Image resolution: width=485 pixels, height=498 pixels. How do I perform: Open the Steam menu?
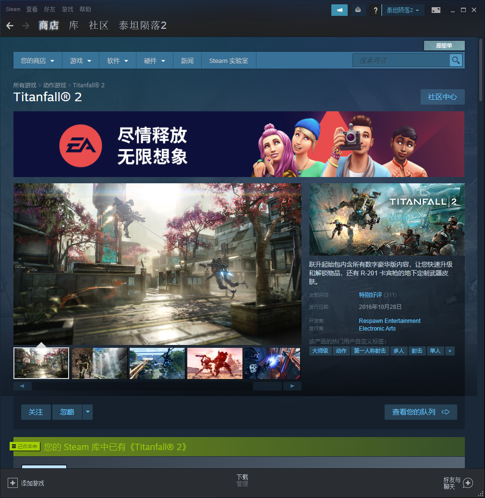pos(13,9)
